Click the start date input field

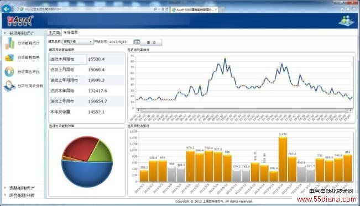(x=121, y=42)
